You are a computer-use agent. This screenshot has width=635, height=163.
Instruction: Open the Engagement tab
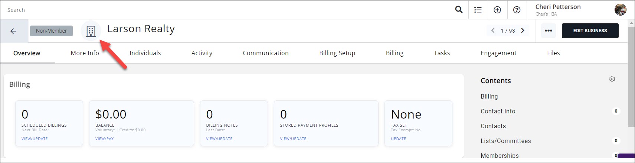tap(498, 53)
